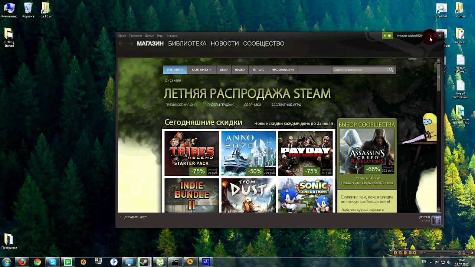475x267 pixels.
Task: Open the c.a.l.d.u.n desktop folder
Action: 46,10
